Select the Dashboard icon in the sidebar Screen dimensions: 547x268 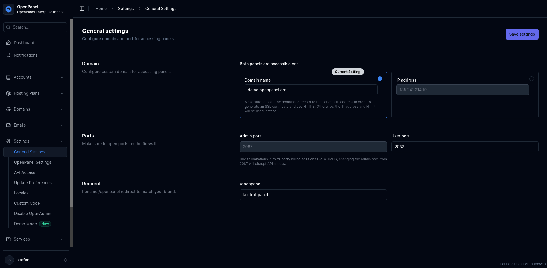[8, 42]
